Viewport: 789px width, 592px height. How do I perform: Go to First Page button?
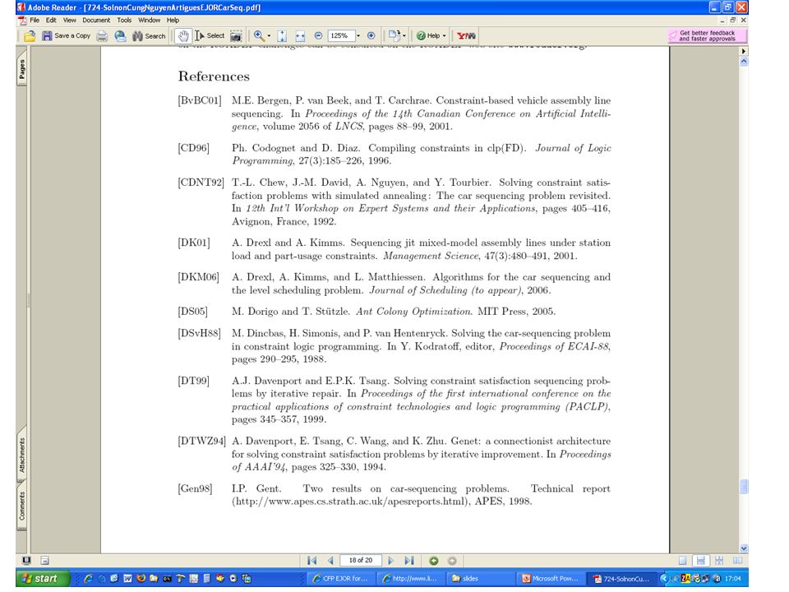pyautogui.click(x=312, y=560)
